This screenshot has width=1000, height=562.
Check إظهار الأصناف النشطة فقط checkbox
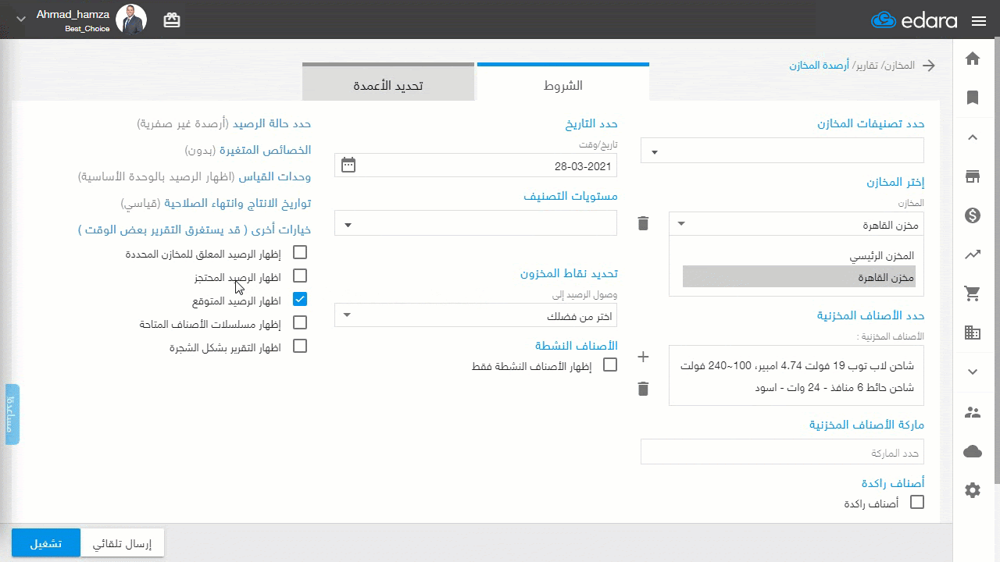click(x=610, y=365)
